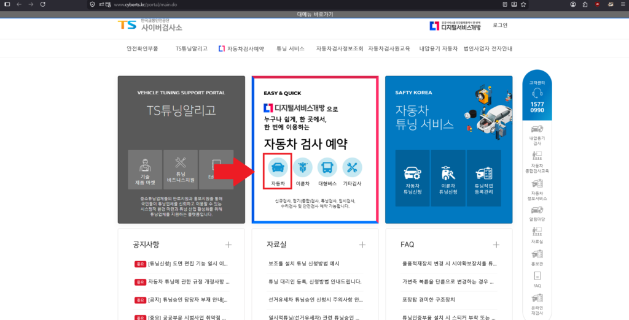This screenshot has width=629, height=320.
Task: Expand 자료실 panel with the plus icon
Action: pyautogui.click(x=362, y=245)
